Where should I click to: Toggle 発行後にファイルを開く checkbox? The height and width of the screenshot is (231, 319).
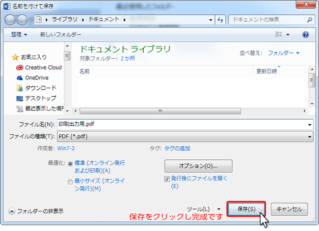(x=167, y=179)
